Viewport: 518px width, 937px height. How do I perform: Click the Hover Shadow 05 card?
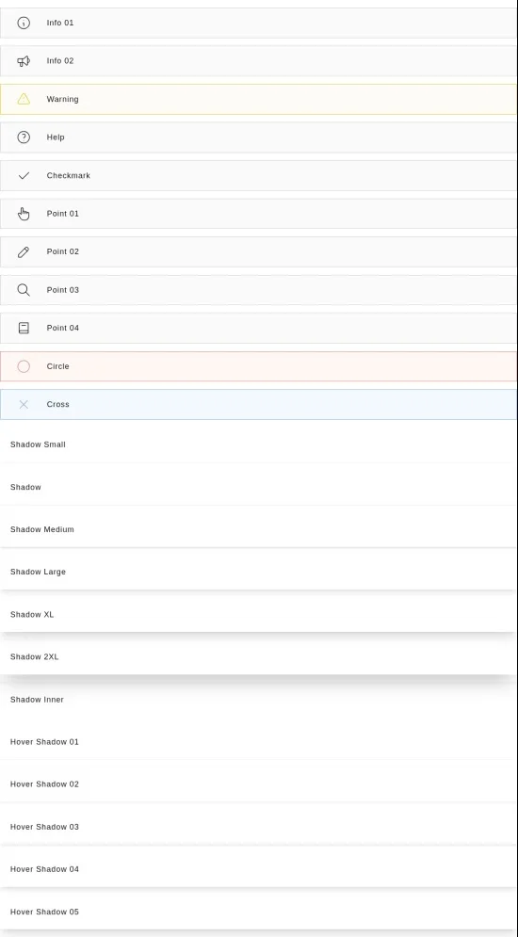click(259, 912)
